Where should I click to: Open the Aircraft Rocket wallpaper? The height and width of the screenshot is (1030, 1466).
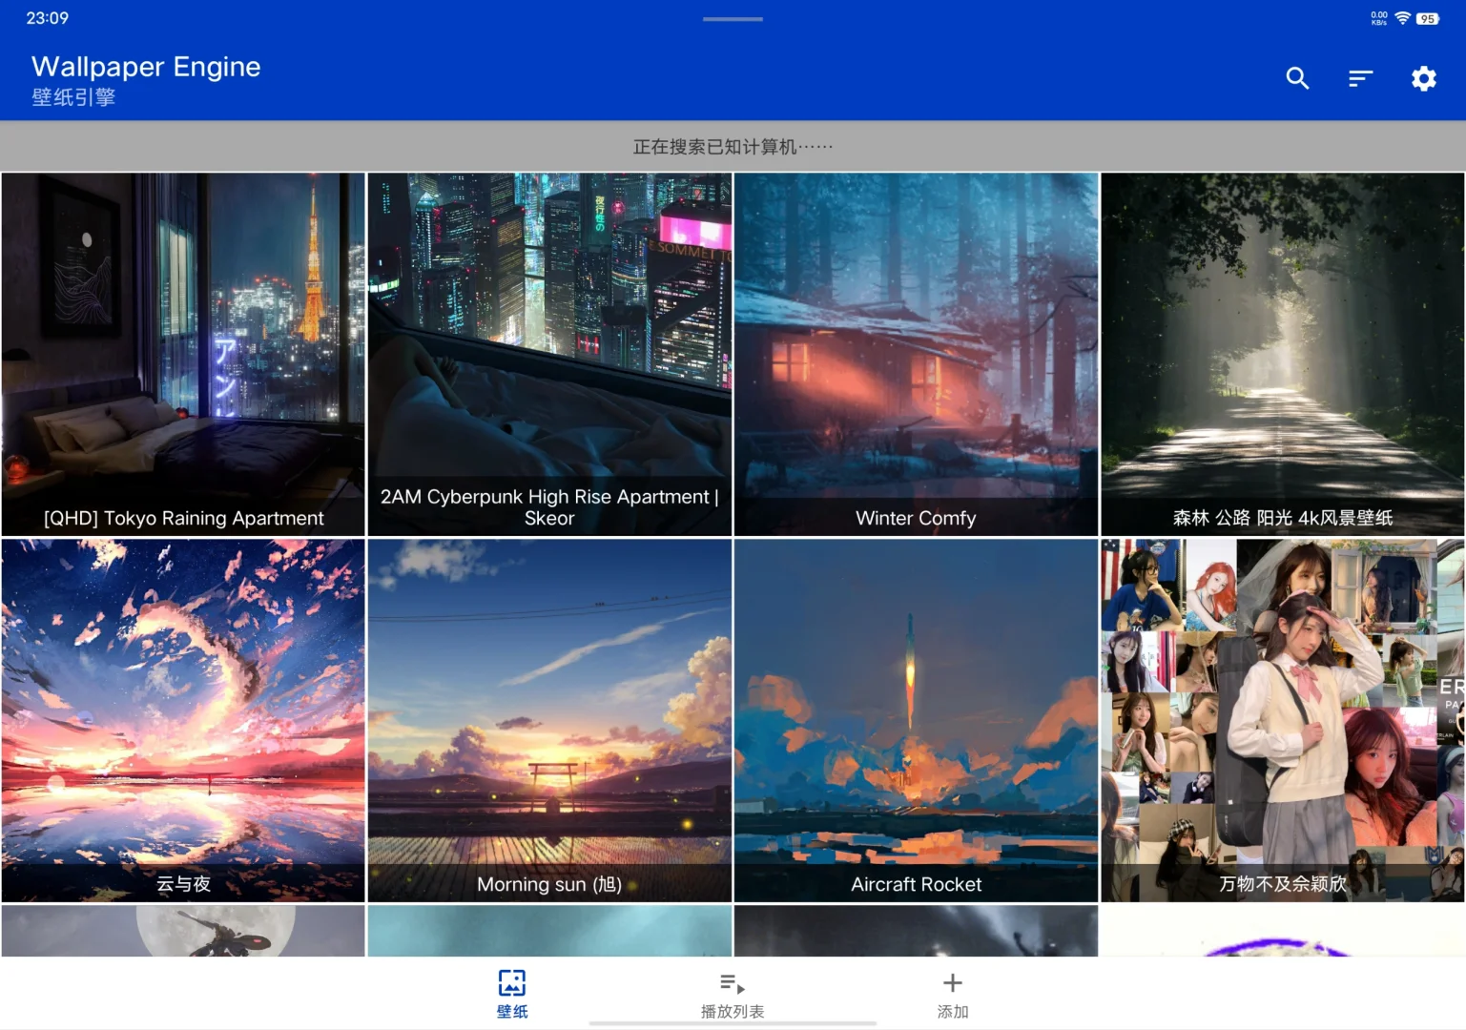pos(916,720)
